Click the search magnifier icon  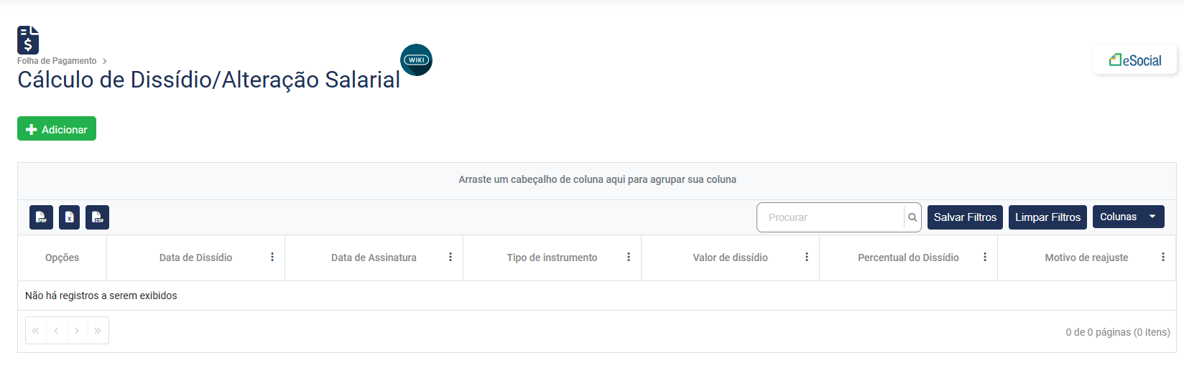(x=912, y=217)
